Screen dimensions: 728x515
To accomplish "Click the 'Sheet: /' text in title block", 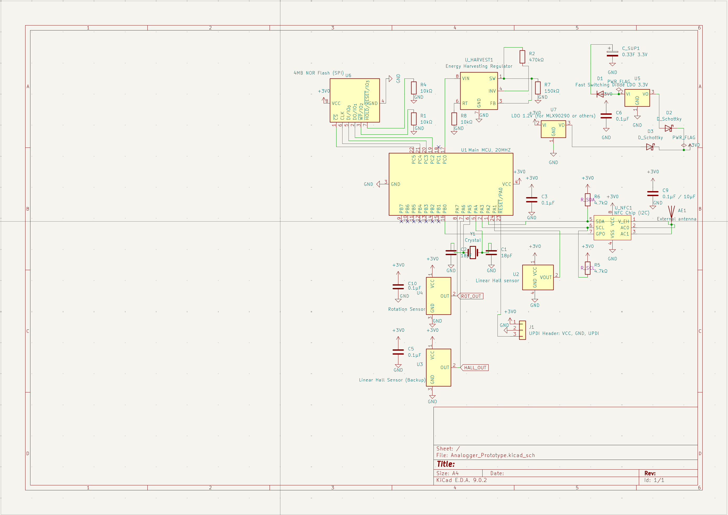I will [448, 449].
